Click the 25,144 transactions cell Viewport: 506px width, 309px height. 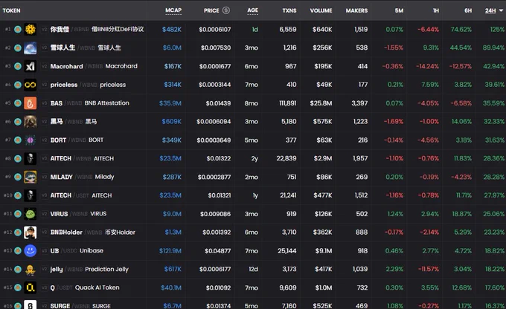pos(287,250)
